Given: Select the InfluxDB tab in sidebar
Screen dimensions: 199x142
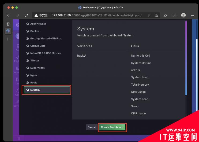Looking at the screenshot, I should click(8, 31).
